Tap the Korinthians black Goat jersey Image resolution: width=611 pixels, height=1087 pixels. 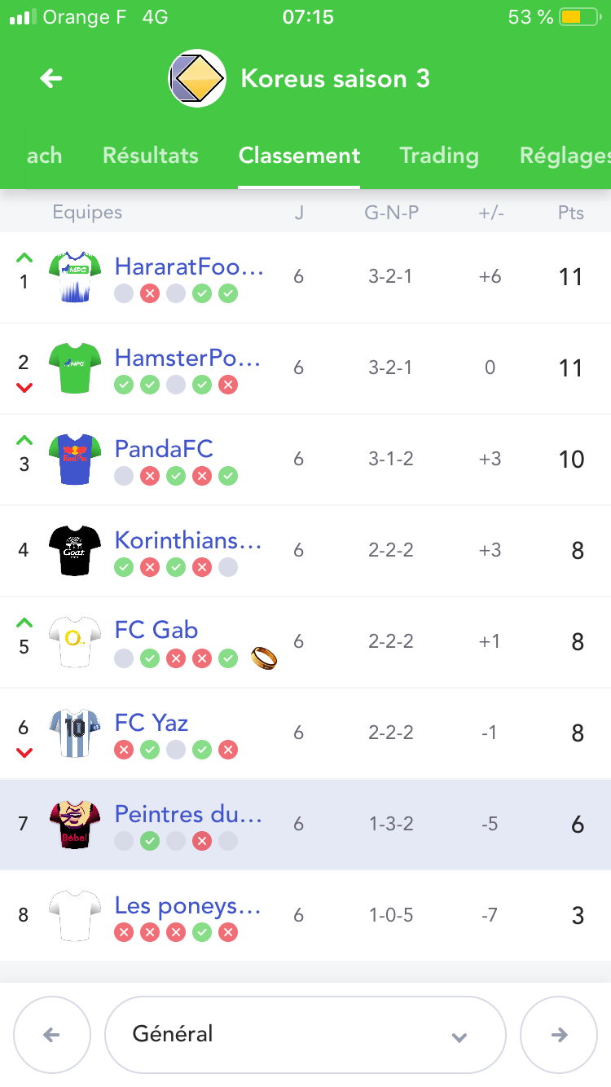(x=75, y=551)
